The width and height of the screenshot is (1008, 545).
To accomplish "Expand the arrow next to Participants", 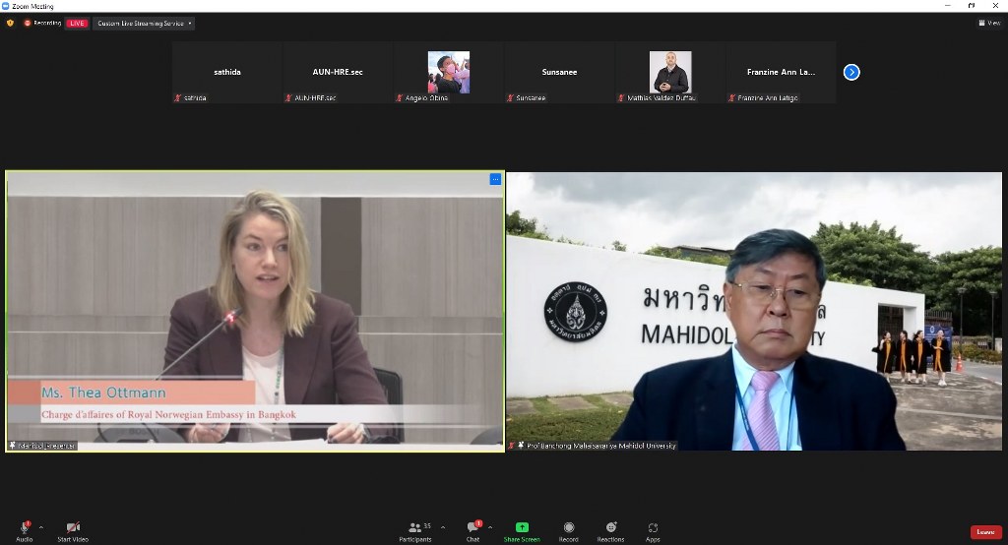I will pyautogui.click(x=442, y=527).
